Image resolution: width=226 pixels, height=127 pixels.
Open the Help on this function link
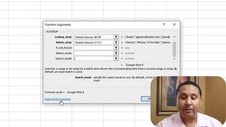click(58, 99)
